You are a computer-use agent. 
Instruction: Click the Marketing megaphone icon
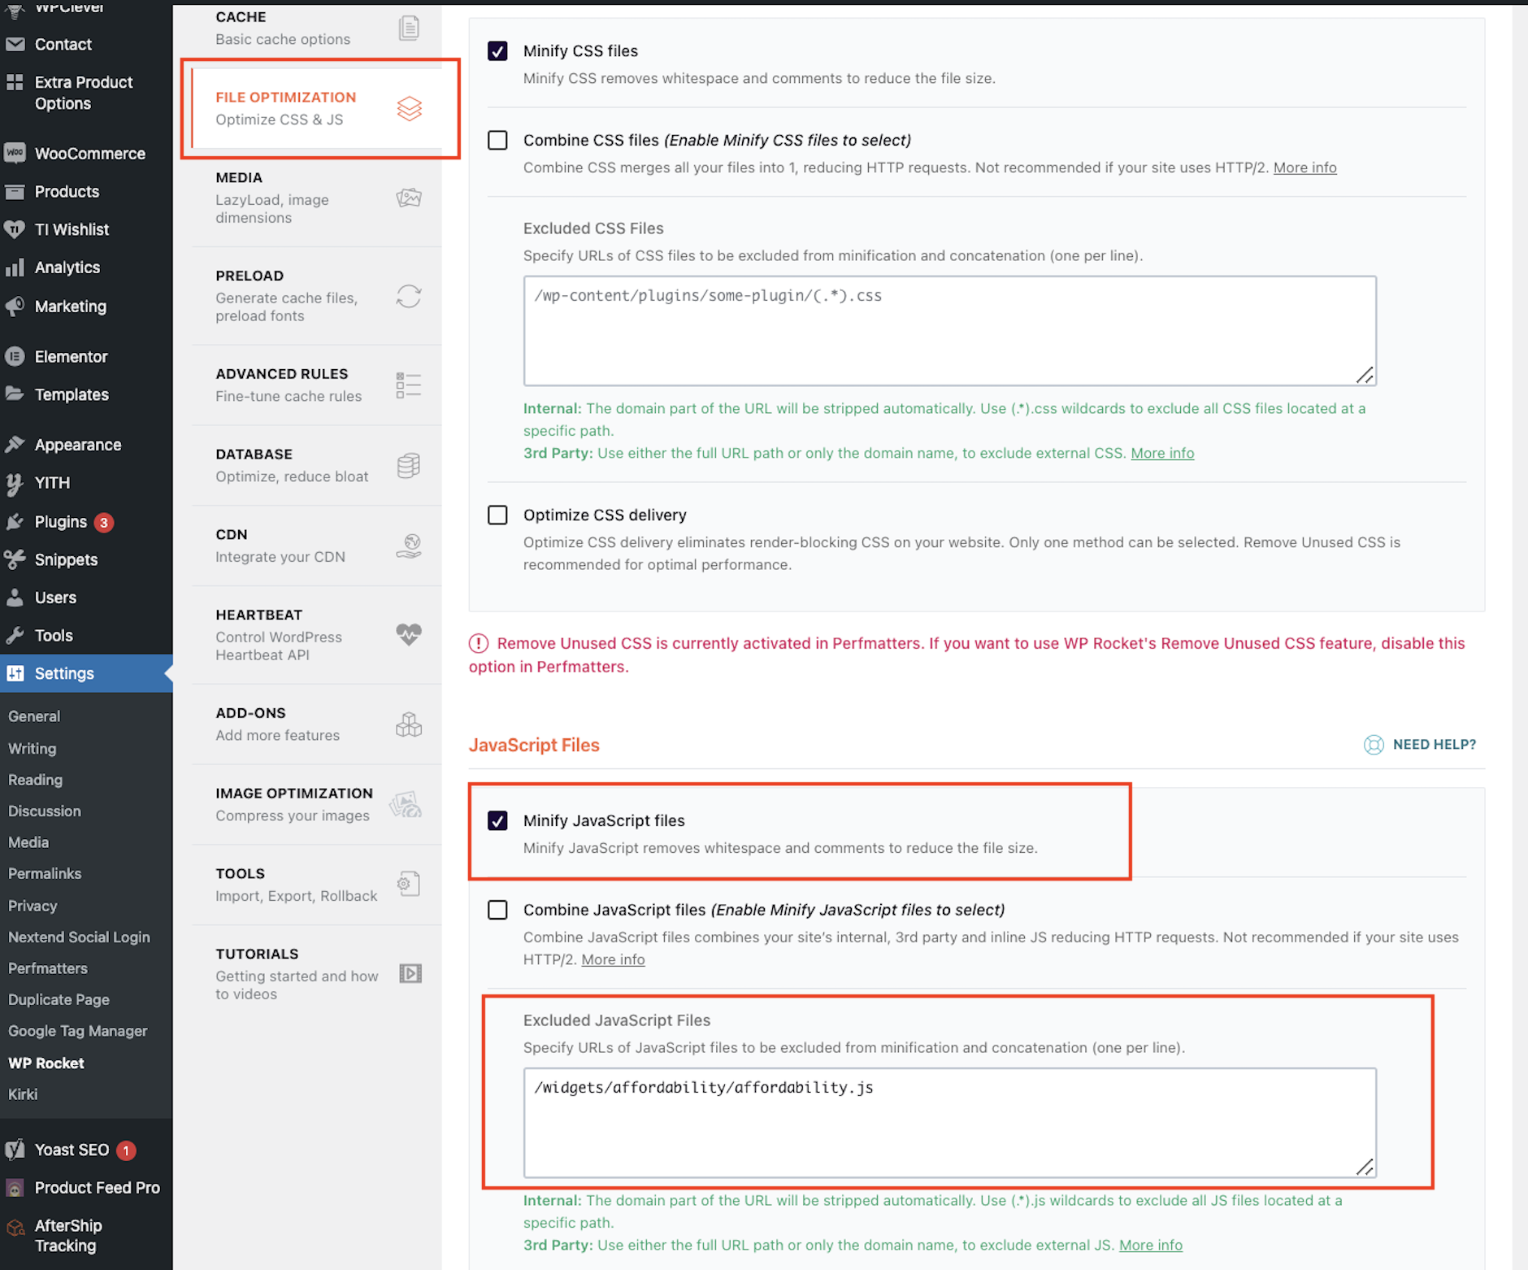click(15, 307)
